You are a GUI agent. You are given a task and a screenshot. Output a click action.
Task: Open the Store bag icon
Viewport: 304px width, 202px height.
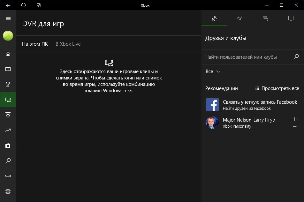[8, 146]
